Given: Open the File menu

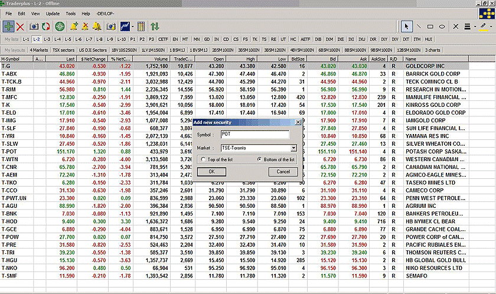Looking at the screenshot, I should tap(8, 14).
